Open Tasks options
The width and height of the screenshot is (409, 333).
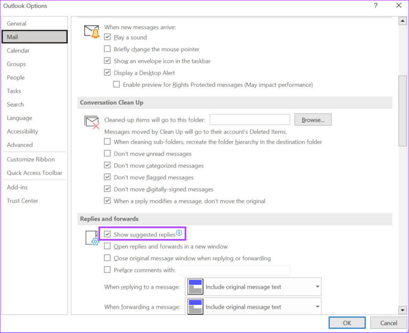35,91
